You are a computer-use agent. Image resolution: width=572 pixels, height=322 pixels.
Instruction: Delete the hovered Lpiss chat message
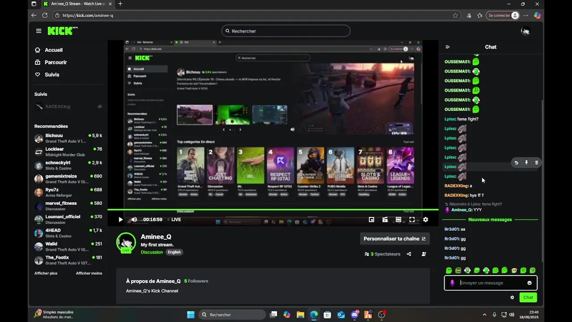pos(537,163)
